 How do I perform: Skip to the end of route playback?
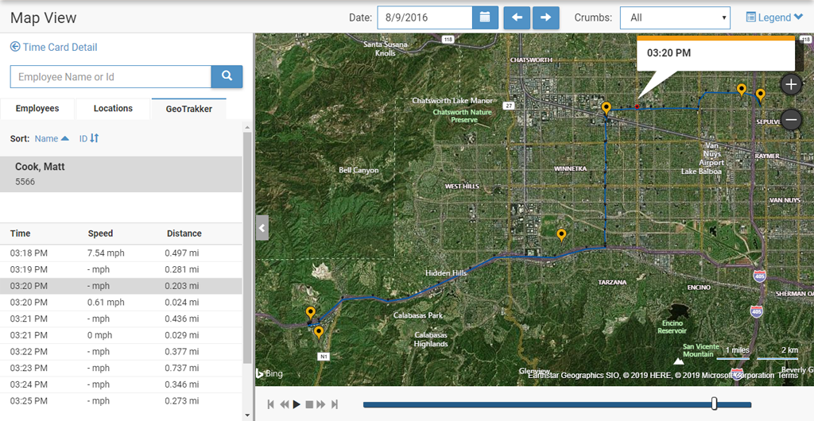[x=335, y=404]
